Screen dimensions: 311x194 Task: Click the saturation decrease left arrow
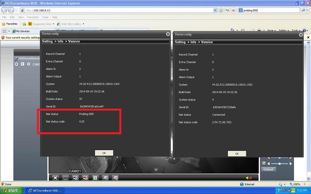(269, 163)
